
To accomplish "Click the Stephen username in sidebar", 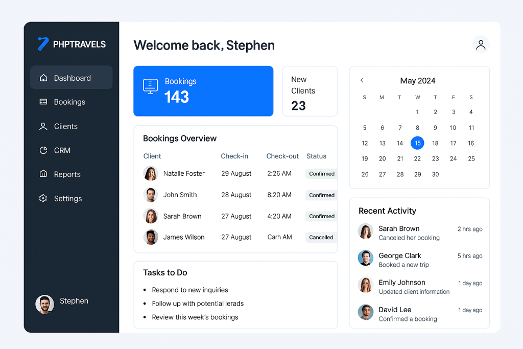I will coord(74,301).
